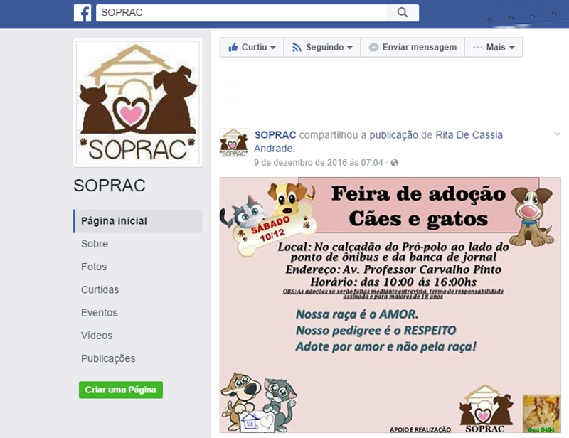The height and width of the screenshot is (438, 569).
Task: Click the SOPRAC avatar beside the post
Action: [234, 143]
